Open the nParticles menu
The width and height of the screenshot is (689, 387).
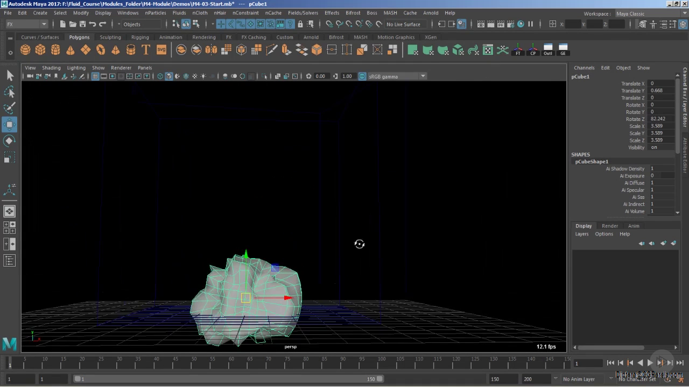click(x=156, y=13)
